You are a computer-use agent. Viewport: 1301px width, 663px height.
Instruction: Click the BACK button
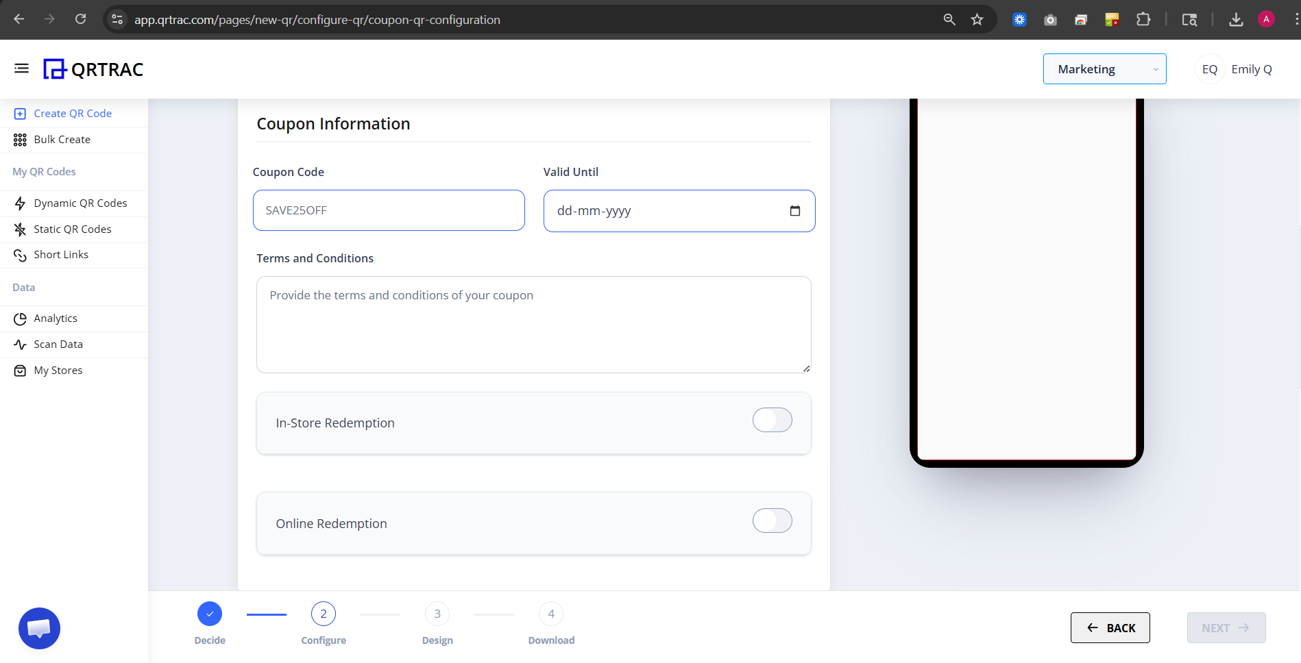coord(1110,627)
